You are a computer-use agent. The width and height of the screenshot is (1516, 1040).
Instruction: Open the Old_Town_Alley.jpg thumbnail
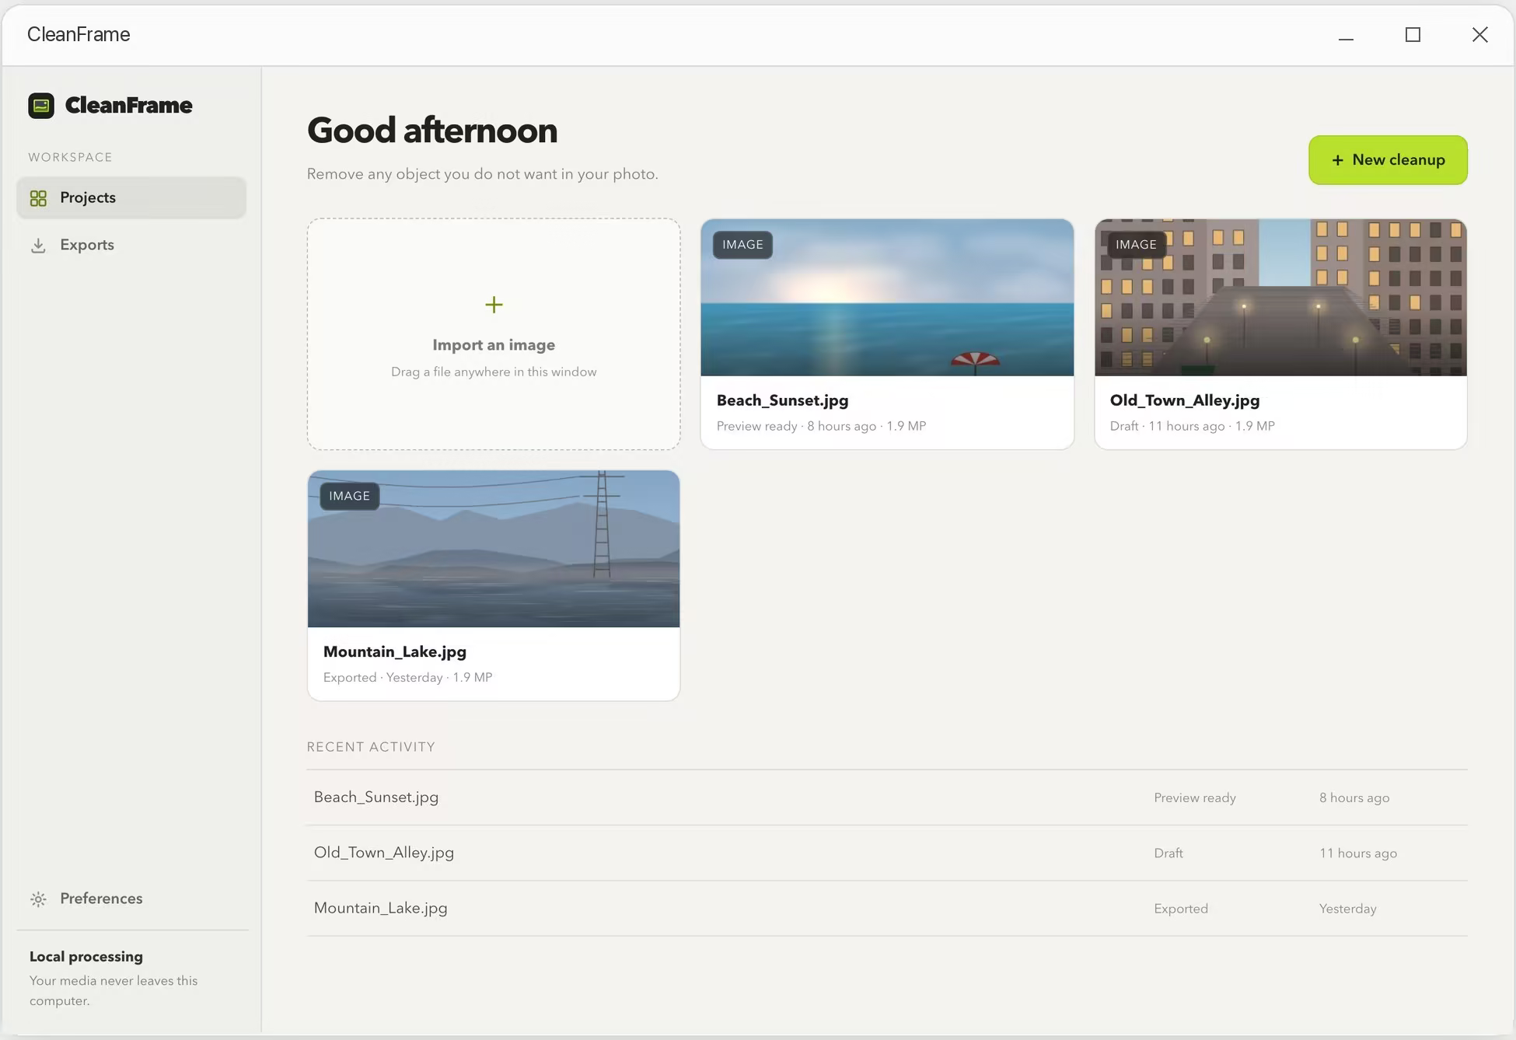pos(1280,298)
